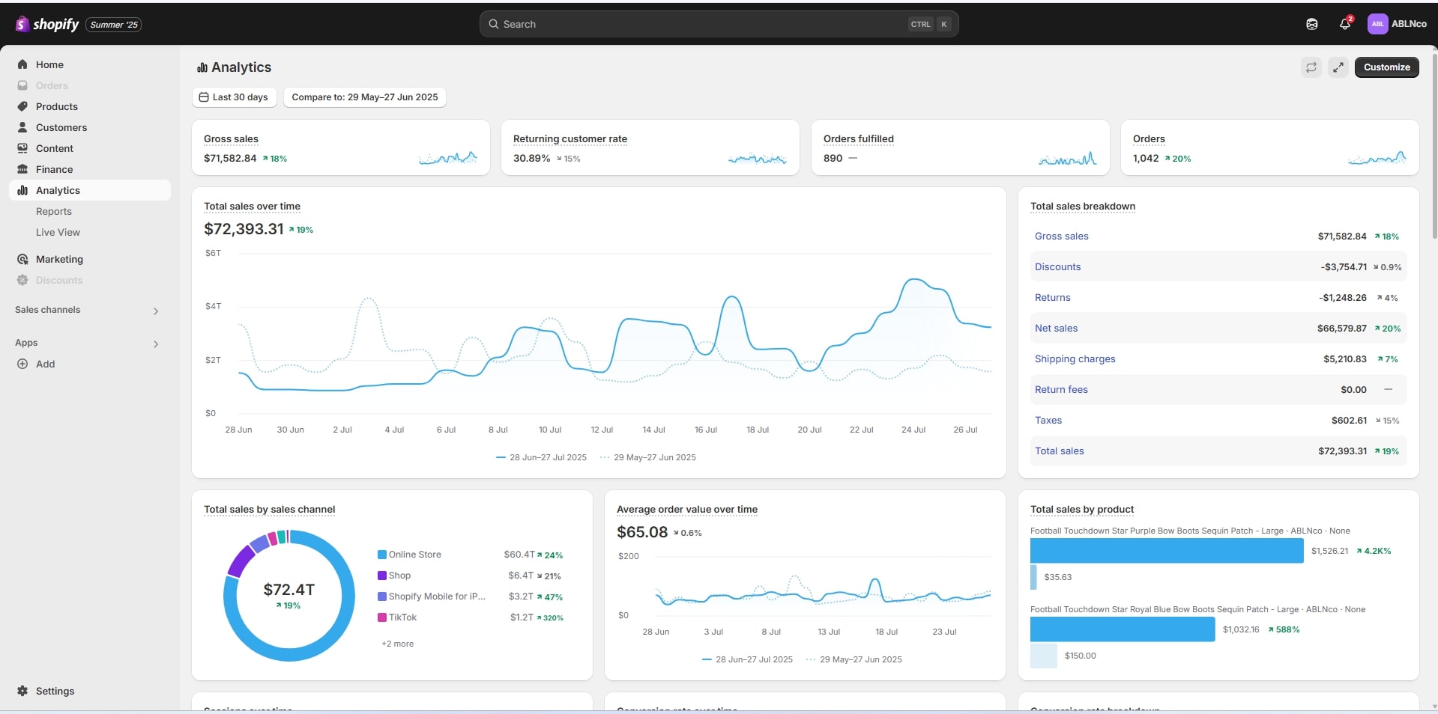
Task: Click the Add apps plus icon
Action: (22, 364)
